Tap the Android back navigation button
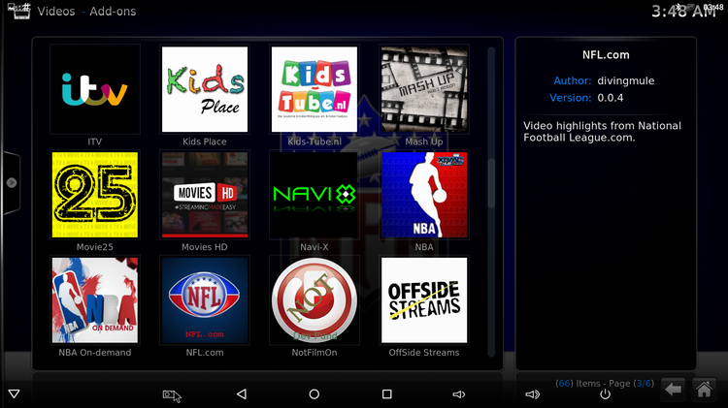The image size is (728, 408). tap(242, 394)
